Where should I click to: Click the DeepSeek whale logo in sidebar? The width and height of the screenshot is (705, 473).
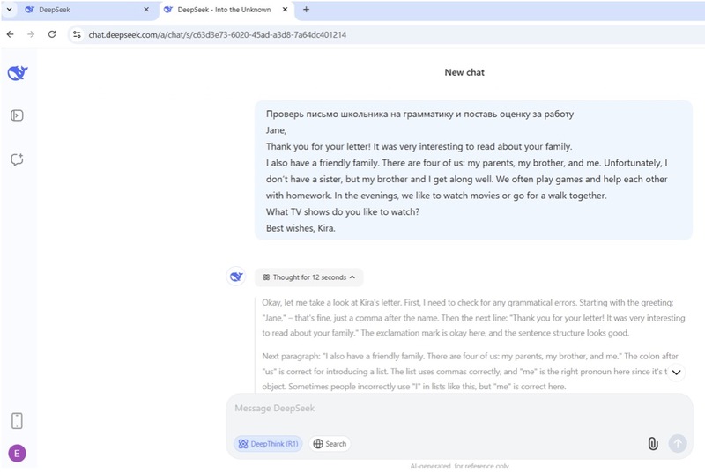coord(18,72)
